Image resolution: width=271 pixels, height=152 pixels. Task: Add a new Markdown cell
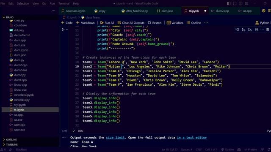tap(86, 23)
